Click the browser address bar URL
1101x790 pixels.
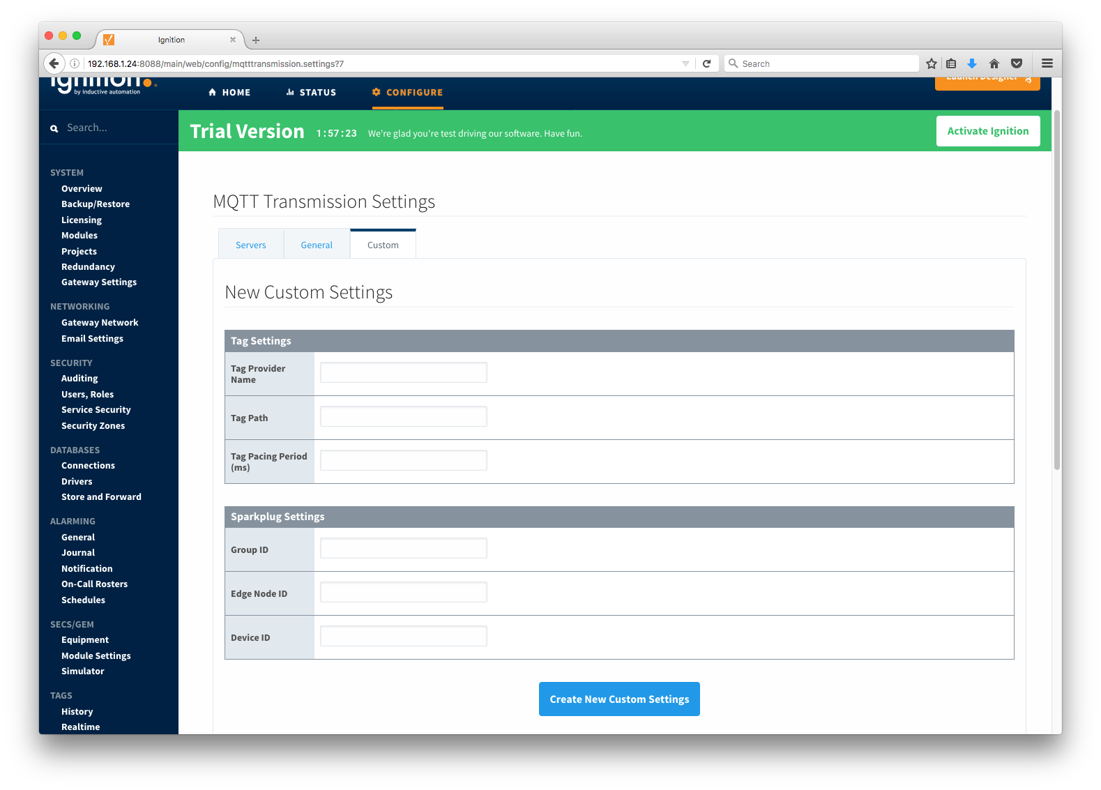[x=380, y=63]
